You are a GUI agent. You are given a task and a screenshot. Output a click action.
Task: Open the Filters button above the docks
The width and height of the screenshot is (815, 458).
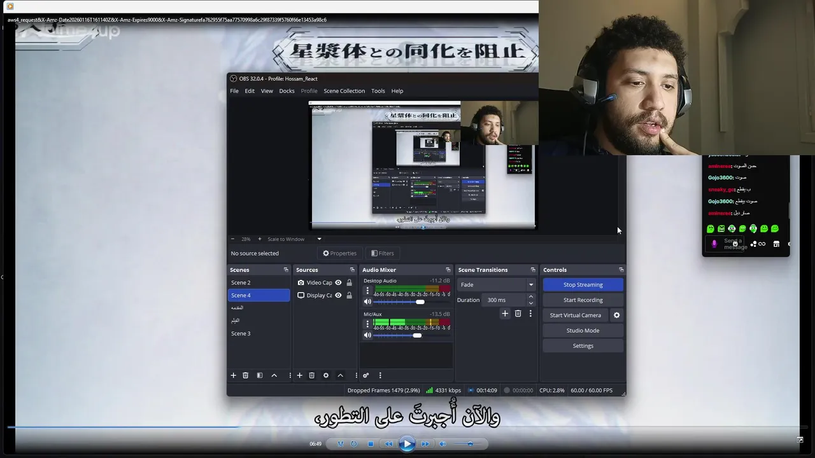(x=382, y=253)
